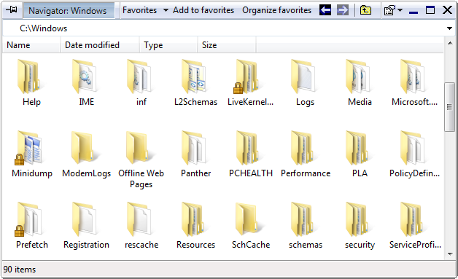Click the scroll down arrow
Image resolution: width=458 pixels, height=279 pixels.
[450, 254]
